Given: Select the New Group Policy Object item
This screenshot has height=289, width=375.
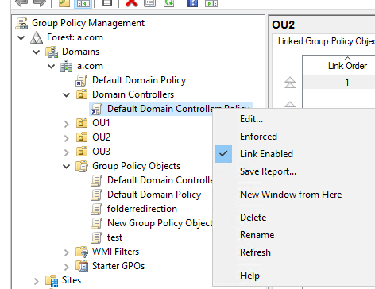Looking at the screenshot, I should tap(160, 223).
